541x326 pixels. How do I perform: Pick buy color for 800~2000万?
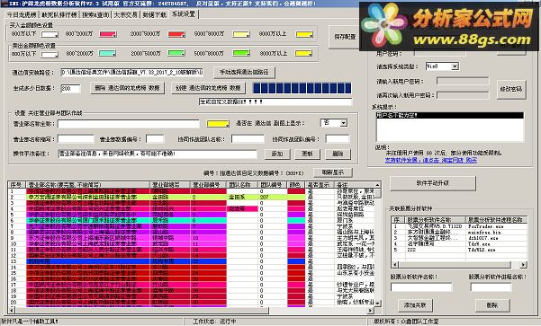108,34
